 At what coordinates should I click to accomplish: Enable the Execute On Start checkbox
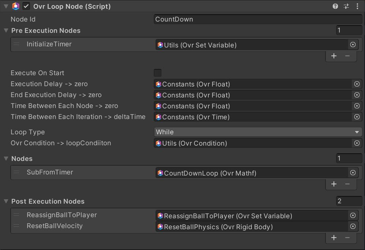pos(158,73)
